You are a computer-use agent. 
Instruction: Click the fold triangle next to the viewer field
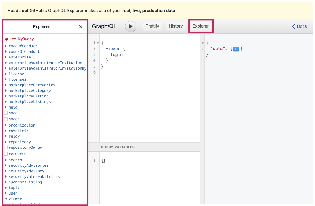point(6,199)
